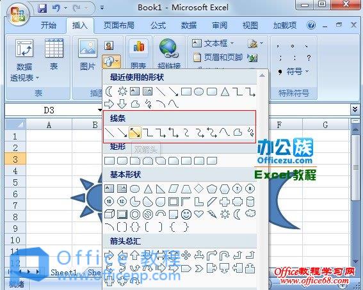Switch to the Home (开始) tab

(49, 25)
